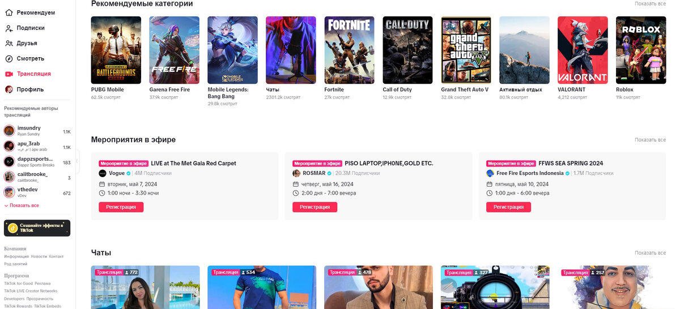
Task: Click the ROSMAR account avatar icon
Action: pyautogui.click(x=296, y=173)
